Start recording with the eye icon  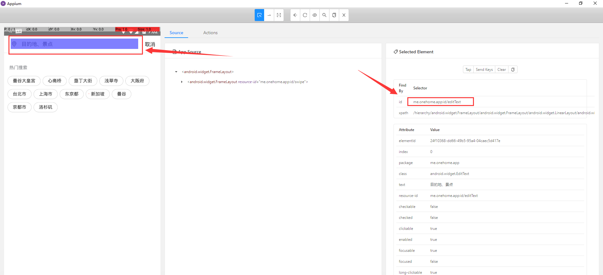[315, 15]
